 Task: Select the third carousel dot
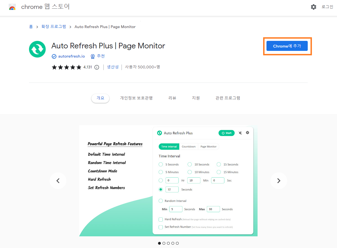tap(168, 243)
